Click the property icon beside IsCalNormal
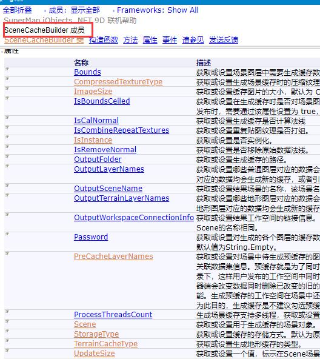 [x=7, y=118]
